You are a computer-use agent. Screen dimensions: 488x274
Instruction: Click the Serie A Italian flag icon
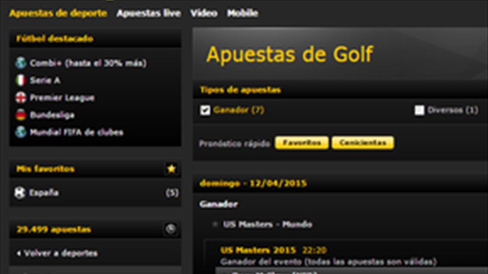(21, 80)
